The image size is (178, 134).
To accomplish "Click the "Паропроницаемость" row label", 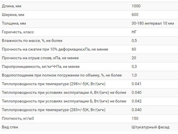I will click(x=41, y=66).
